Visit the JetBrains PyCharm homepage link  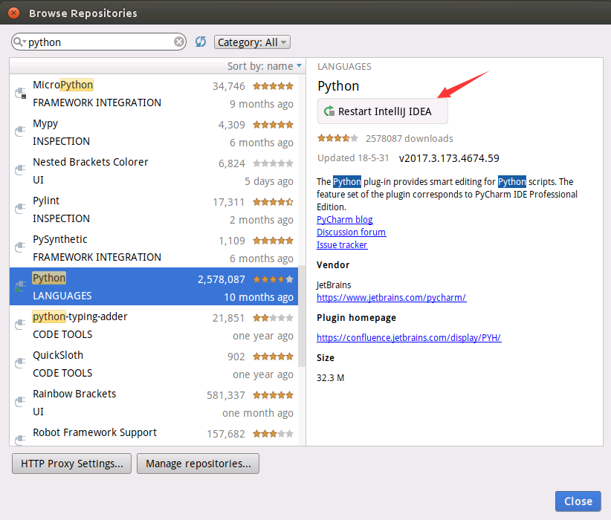pyautogui.click(x=392, y=297)
